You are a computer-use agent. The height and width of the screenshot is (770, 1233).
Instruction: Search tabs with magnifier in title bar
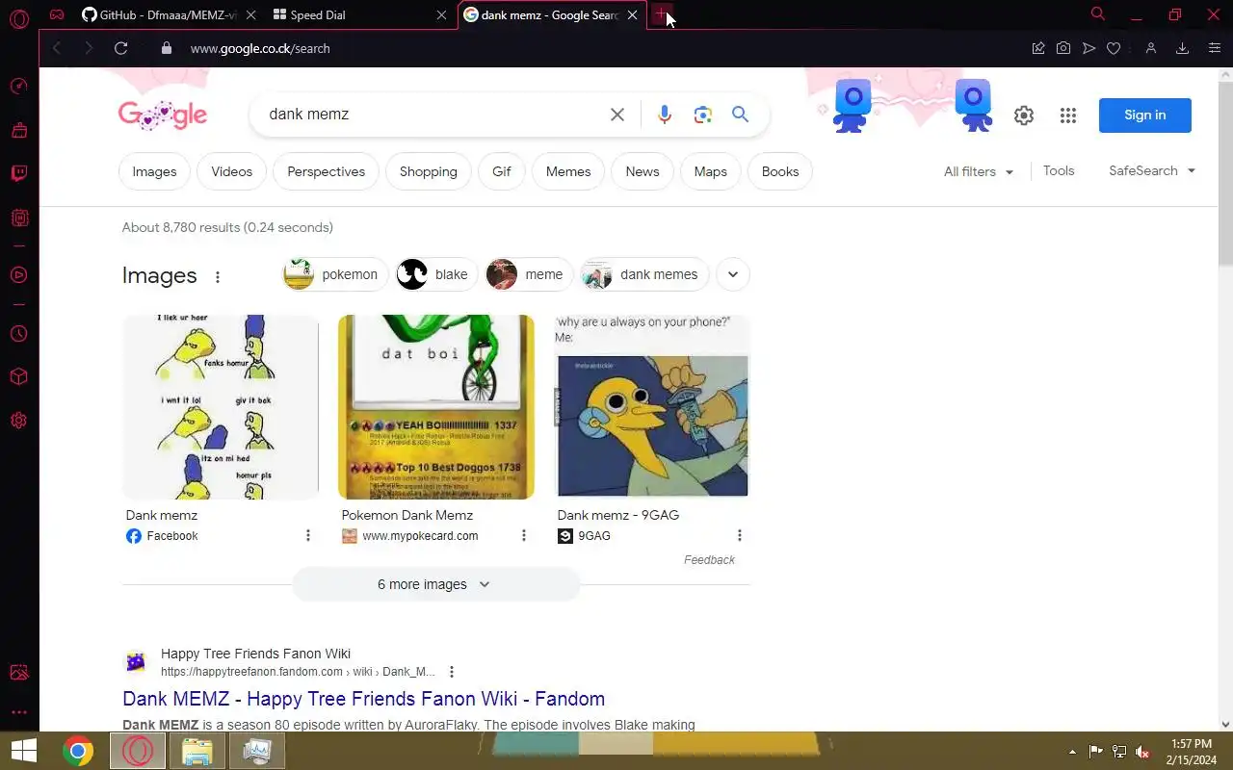click(1097, 13)
